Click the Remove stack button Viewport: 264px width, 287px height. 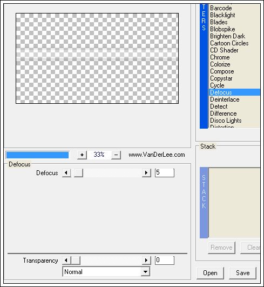[x=221, y=248]
